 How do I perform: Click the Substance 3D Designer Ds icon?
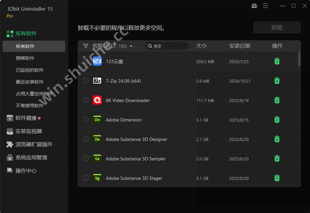pos(97,139)
